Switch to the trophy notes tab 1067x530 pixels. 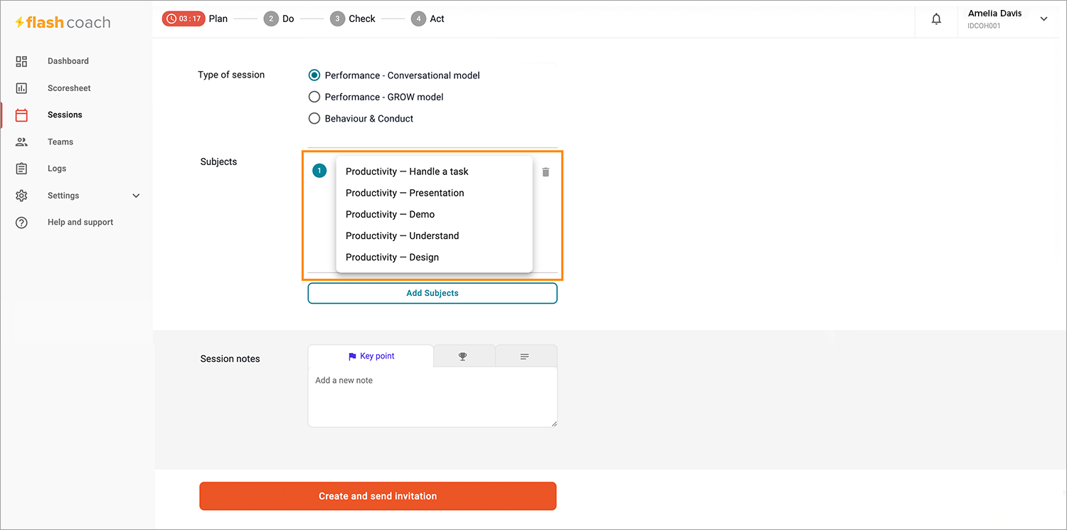(464, 356)
